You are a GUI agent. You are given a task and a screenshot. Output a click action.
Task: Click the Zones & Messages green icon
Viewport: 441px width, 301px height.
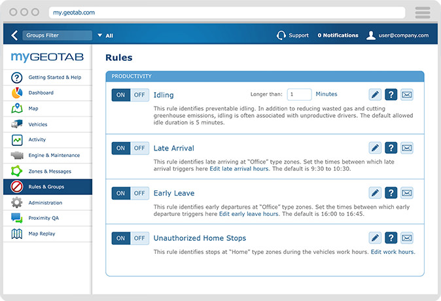tap(16, 171)
